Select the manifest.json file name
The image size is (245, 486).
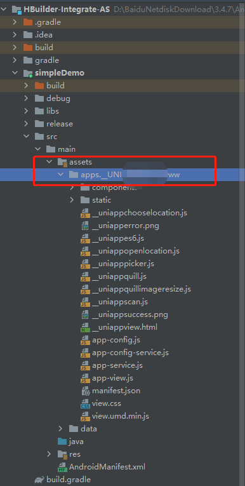[116, 391]
